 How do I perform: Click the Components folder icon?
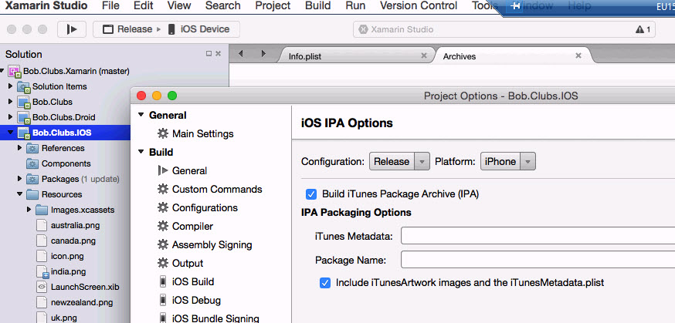(32, 164)
